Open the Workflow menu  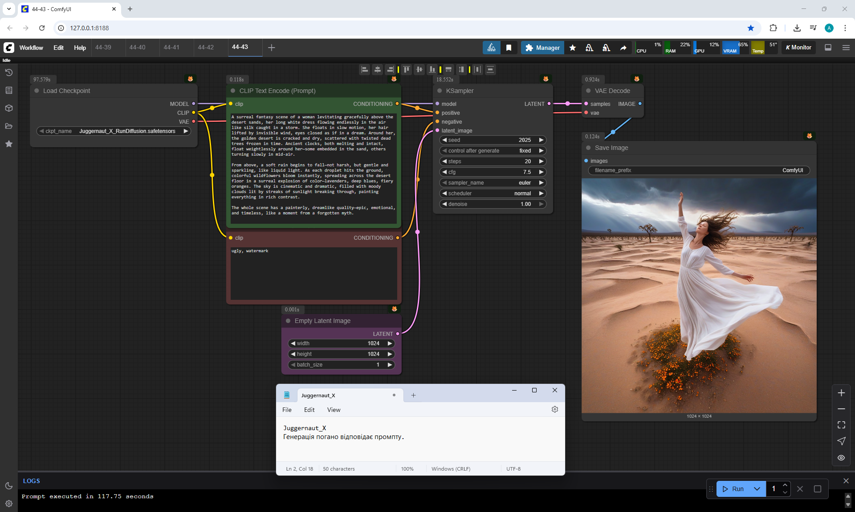pos(31,48)
